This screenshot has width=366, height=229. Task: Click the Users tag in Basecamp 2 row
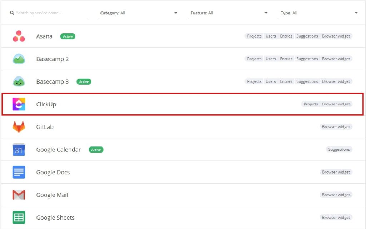(x=271, y=59)
